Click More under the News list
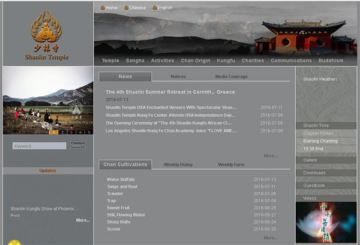 click(271, 156)
